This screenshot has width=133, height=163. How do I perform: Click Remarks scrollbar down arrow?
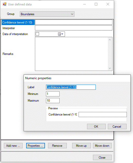[x=110, y=68]
